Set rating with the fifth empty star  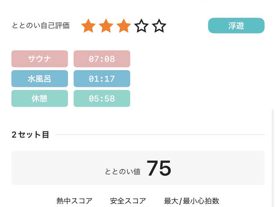159,26
